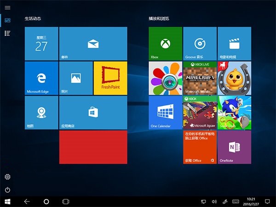Viewport: 276px width, 207px height.
Task: Open taskbar clock showing 10:21
Action: click(x=251, y=202)
